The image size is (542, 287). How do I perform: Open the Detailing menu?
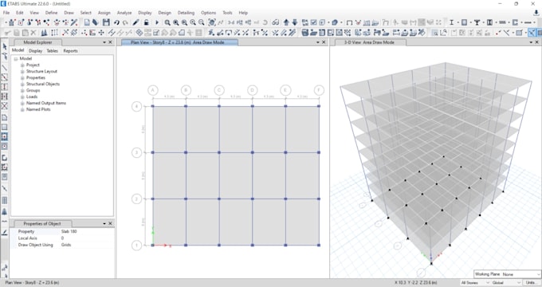click(186, 13)
